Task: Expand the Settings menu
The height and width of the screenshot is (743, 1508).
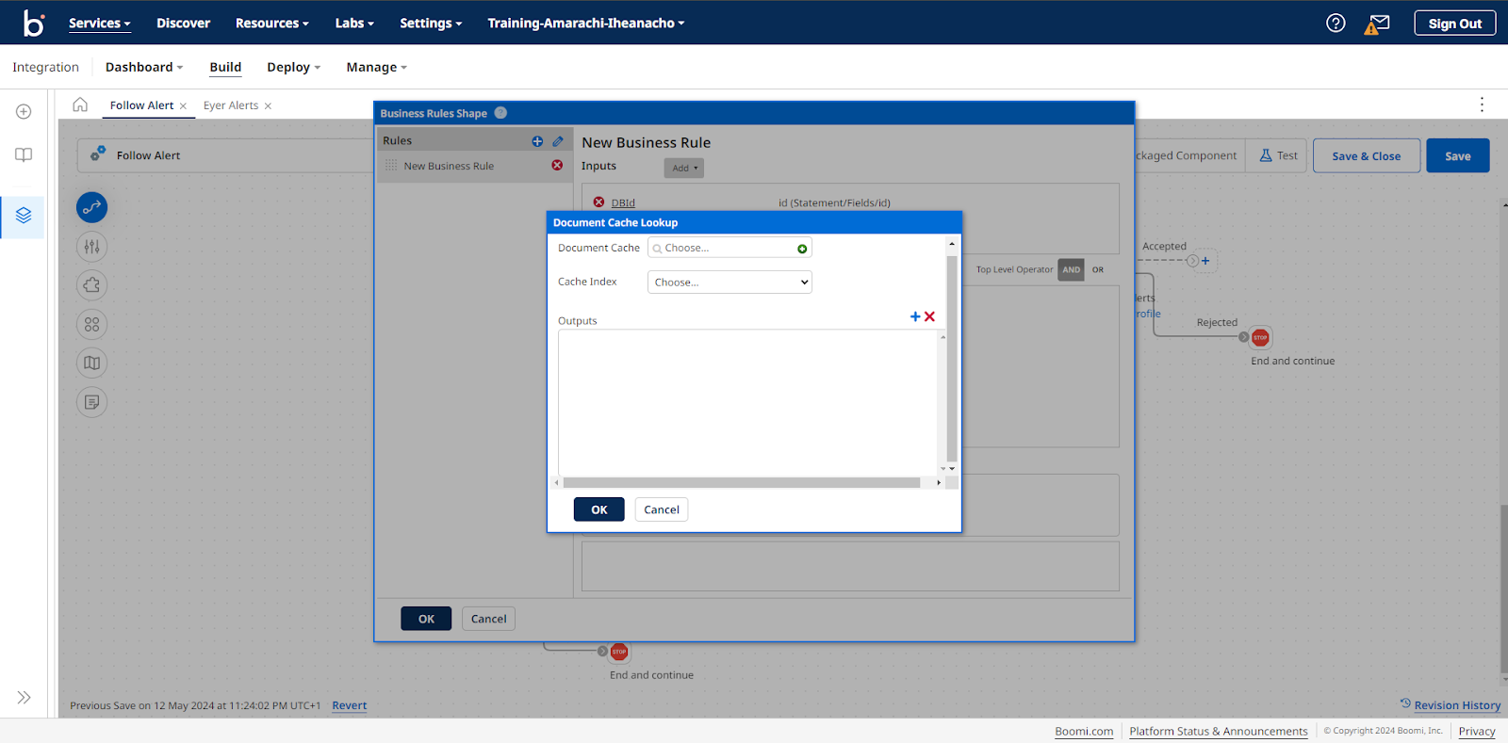Action: (x=431, y=23)
